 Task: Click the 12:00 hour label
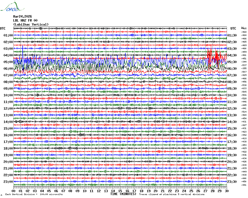[x=8, y=109]
